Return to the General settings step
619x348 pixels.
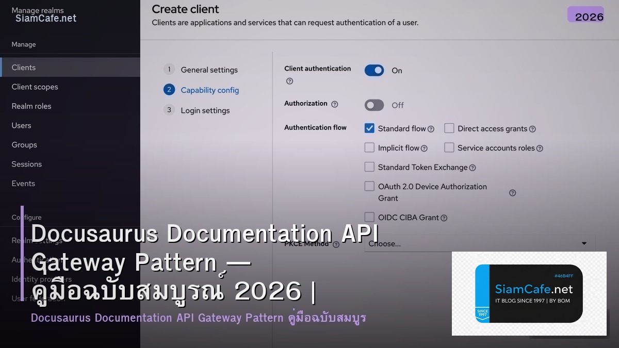tap(209, 70)
